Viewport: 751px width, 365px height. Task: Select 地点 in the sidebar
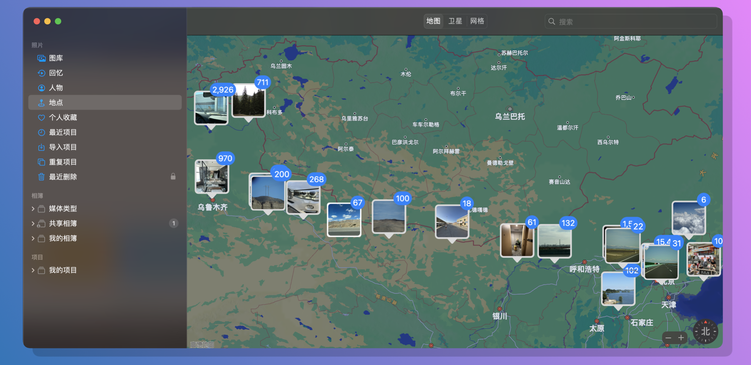click(x=105, y=102)
